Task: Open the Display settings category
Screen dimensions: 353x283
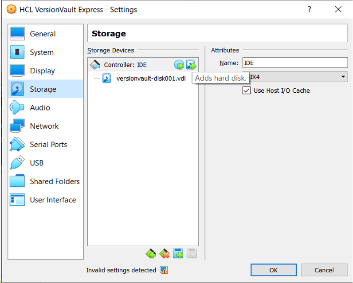Action: pos(46,71)
